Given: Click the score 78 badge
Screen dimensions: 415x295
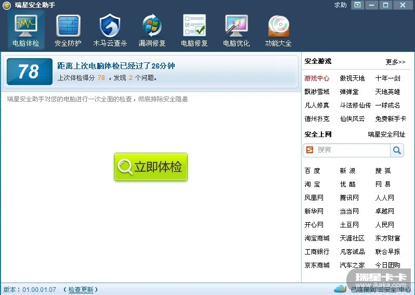Looking at the screenshot, I should (x=29, y=72).
